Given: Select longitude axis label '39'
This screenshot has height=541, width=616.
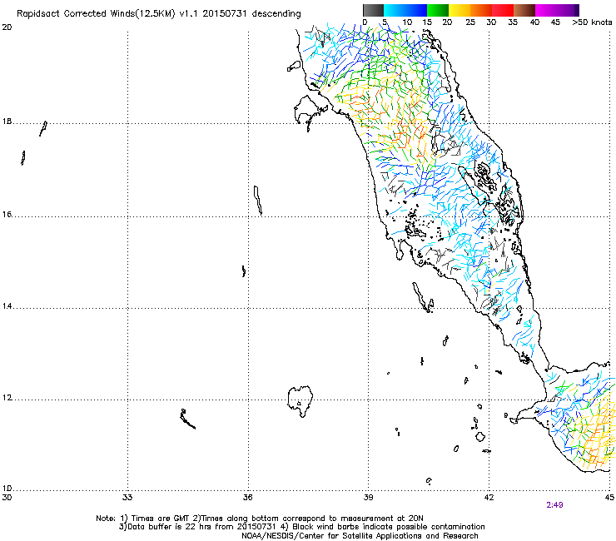Looking at the screenshot, I should click(368, 498).
